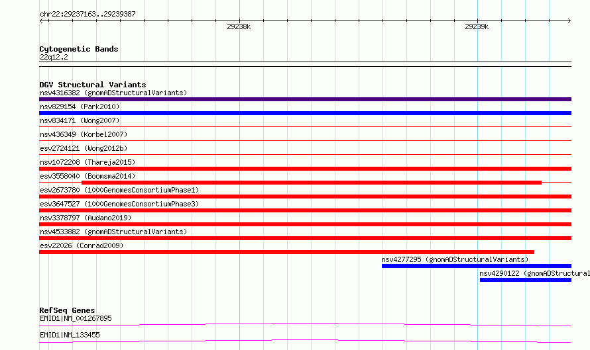Screen dimensions: 590x350
Task: Select nsv436349 (Korbel2007) variant label
Action: tap(84, 134)
